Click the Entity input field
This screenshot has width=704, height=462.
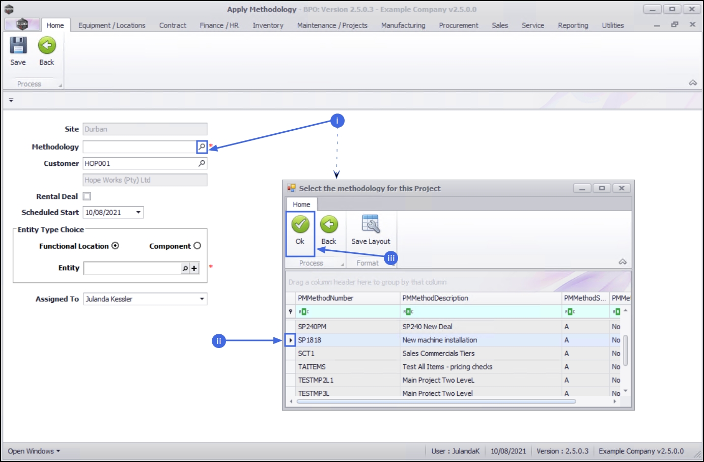coord(132,268)
